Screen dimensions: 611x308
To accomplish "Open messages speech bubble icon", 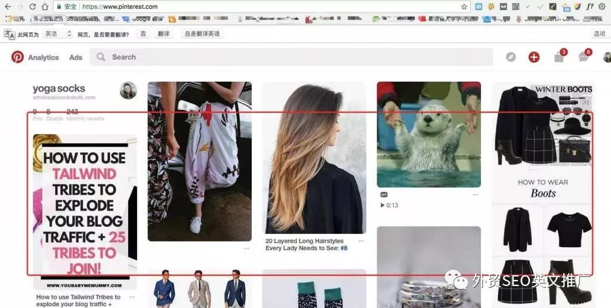I will pyautogui.click(x=583, y=57).
